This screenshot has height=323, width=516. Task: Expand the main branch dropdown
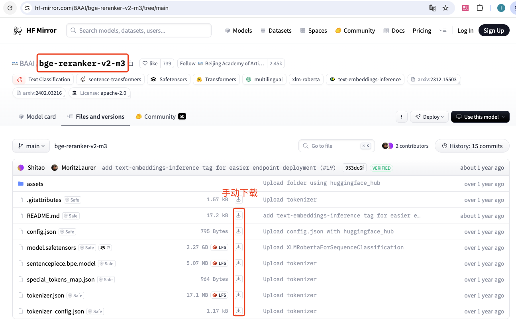(31, 146)
